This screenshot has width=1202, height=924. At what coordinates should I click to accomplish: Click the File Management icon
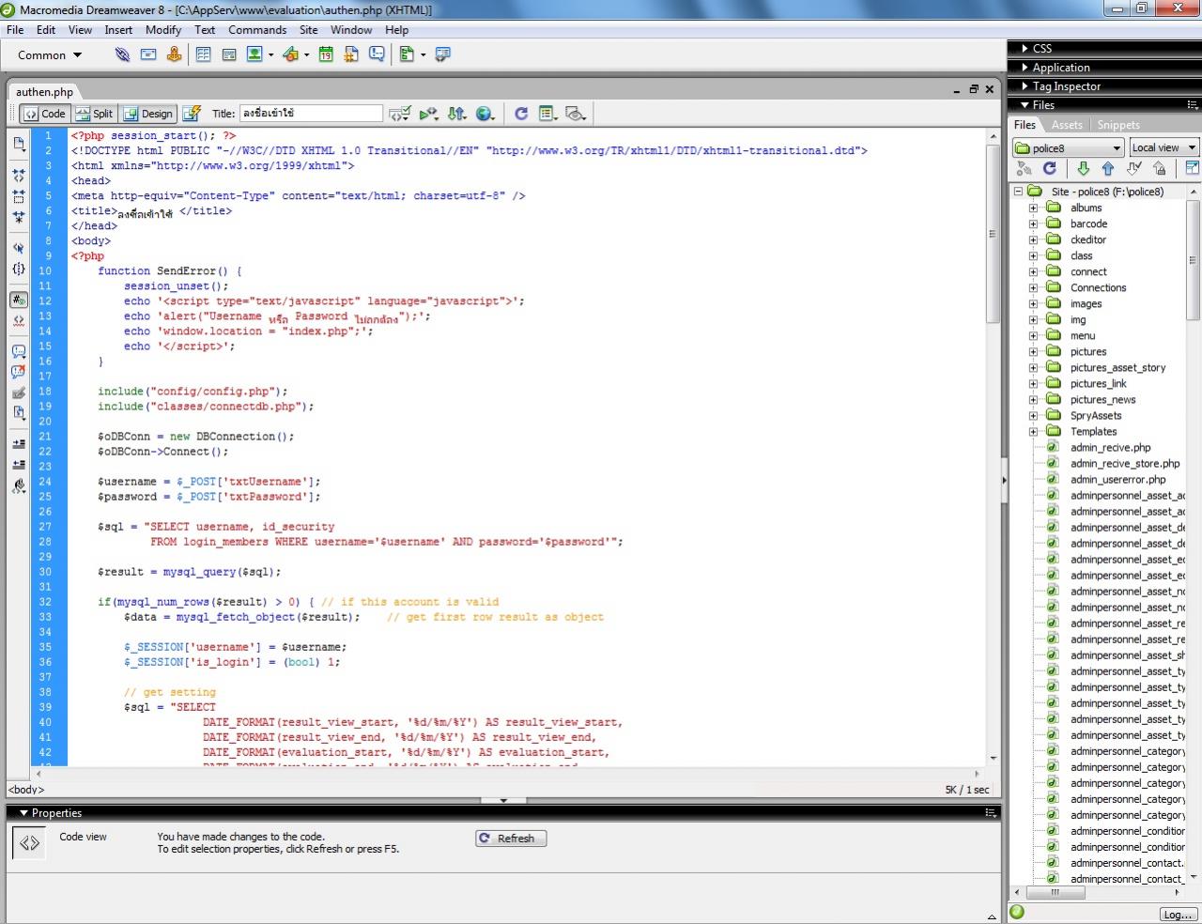(457, 114)
